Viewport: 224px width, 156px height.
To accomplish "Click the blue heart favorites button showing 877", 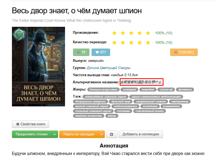I will [101, 52].
